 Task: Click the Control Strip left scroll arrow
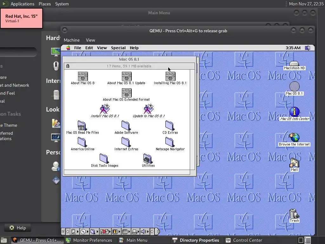[x=68, y=232]
